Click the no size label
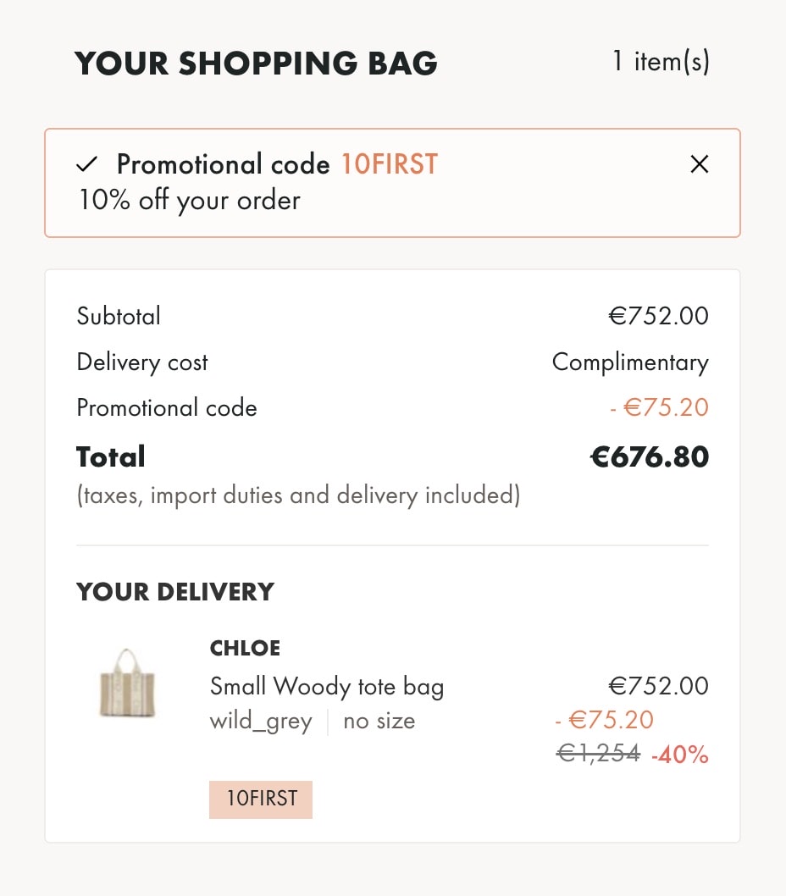Screen dimensions: 786x896 (379, 722)
